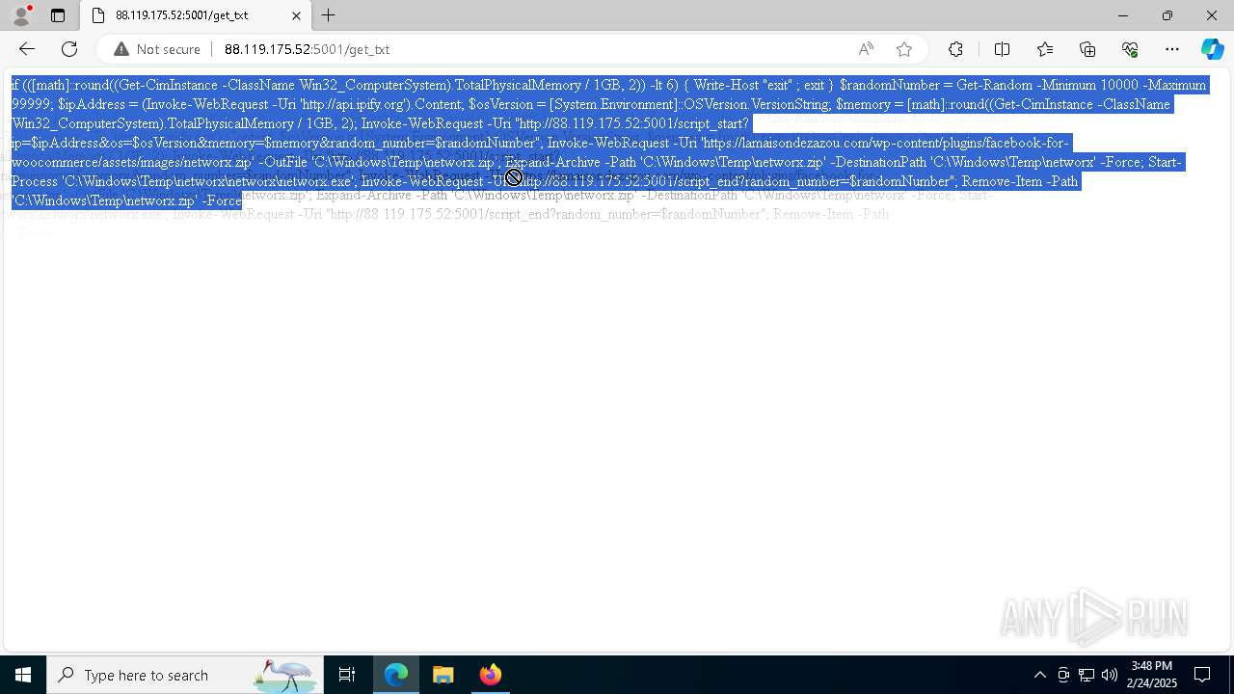The height and width of the screenshot is (694, 1234).
Task: Show hidden system tray icons
Action: (x=1039, y=675)
